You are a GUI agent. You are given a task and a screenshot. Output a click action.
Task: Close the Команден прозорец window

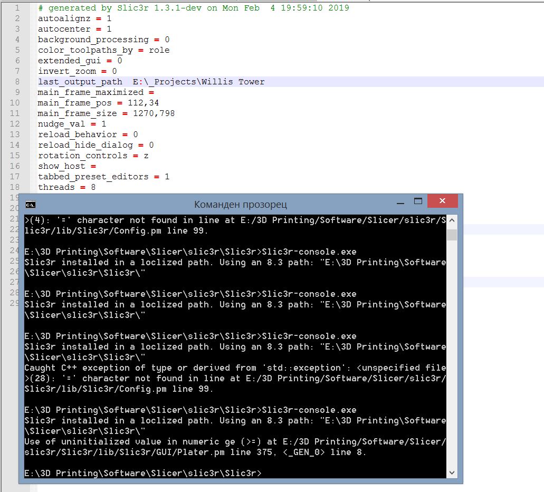click(x=442, y=201)
